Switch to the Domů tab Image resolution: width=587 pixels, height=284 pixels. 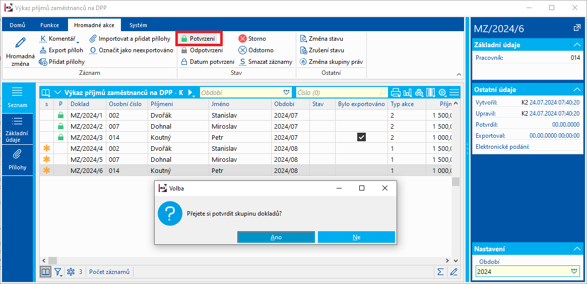tap(18, 26)
